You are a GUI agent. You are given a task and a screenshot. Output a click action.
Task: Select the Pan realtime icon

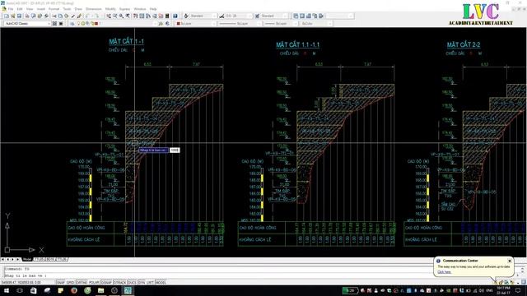(109, 16)
